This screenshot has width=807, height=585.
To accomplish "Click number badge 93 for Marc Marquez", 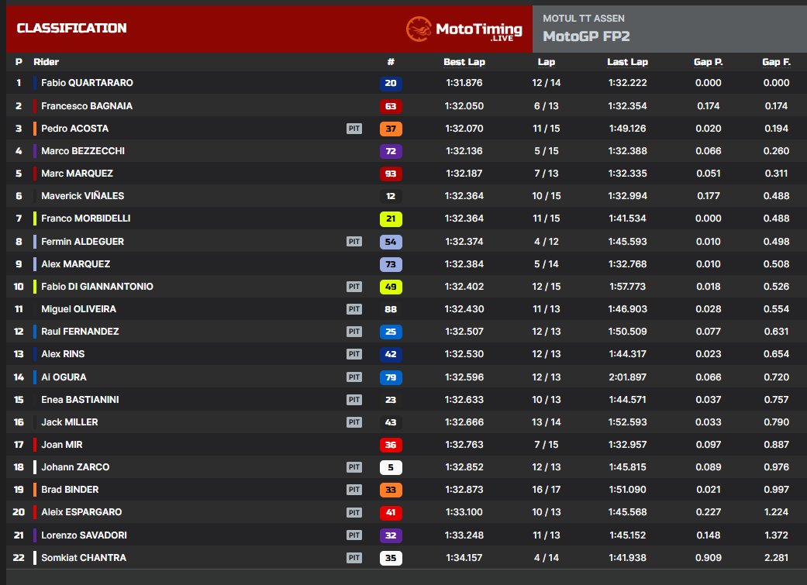I will (391, 174).
